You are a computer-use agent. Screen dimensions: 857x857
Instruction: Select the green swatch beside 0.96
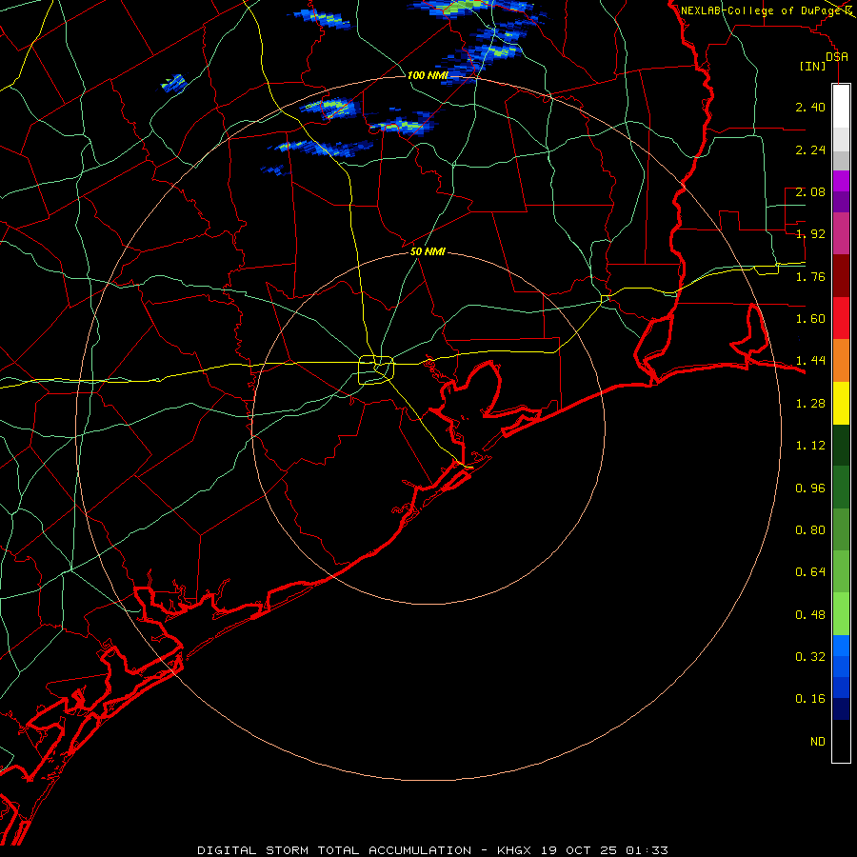(x=841, y=488)
